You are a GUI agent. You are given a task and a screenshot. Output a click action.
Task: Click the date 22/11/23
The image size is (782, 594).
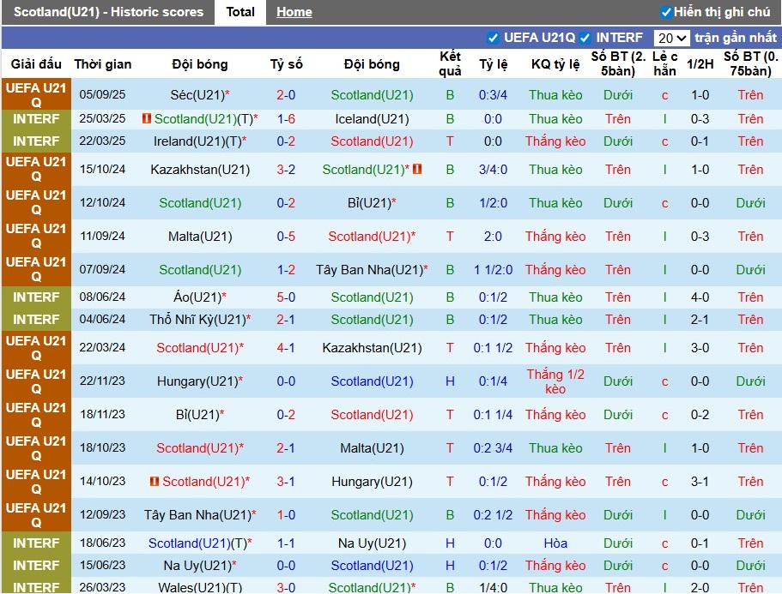(103, 381)
